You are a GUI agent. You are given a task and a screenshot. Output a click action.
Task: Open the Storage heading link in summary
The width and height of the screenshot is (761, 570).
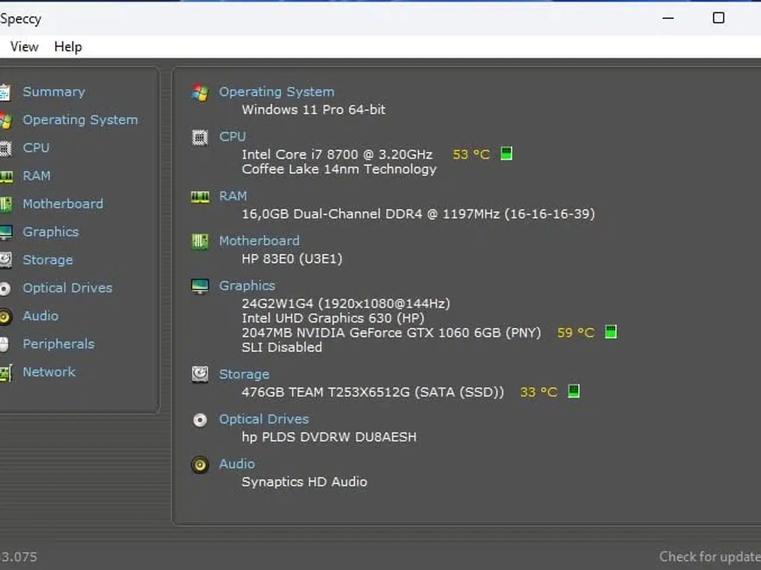point(244,374)
